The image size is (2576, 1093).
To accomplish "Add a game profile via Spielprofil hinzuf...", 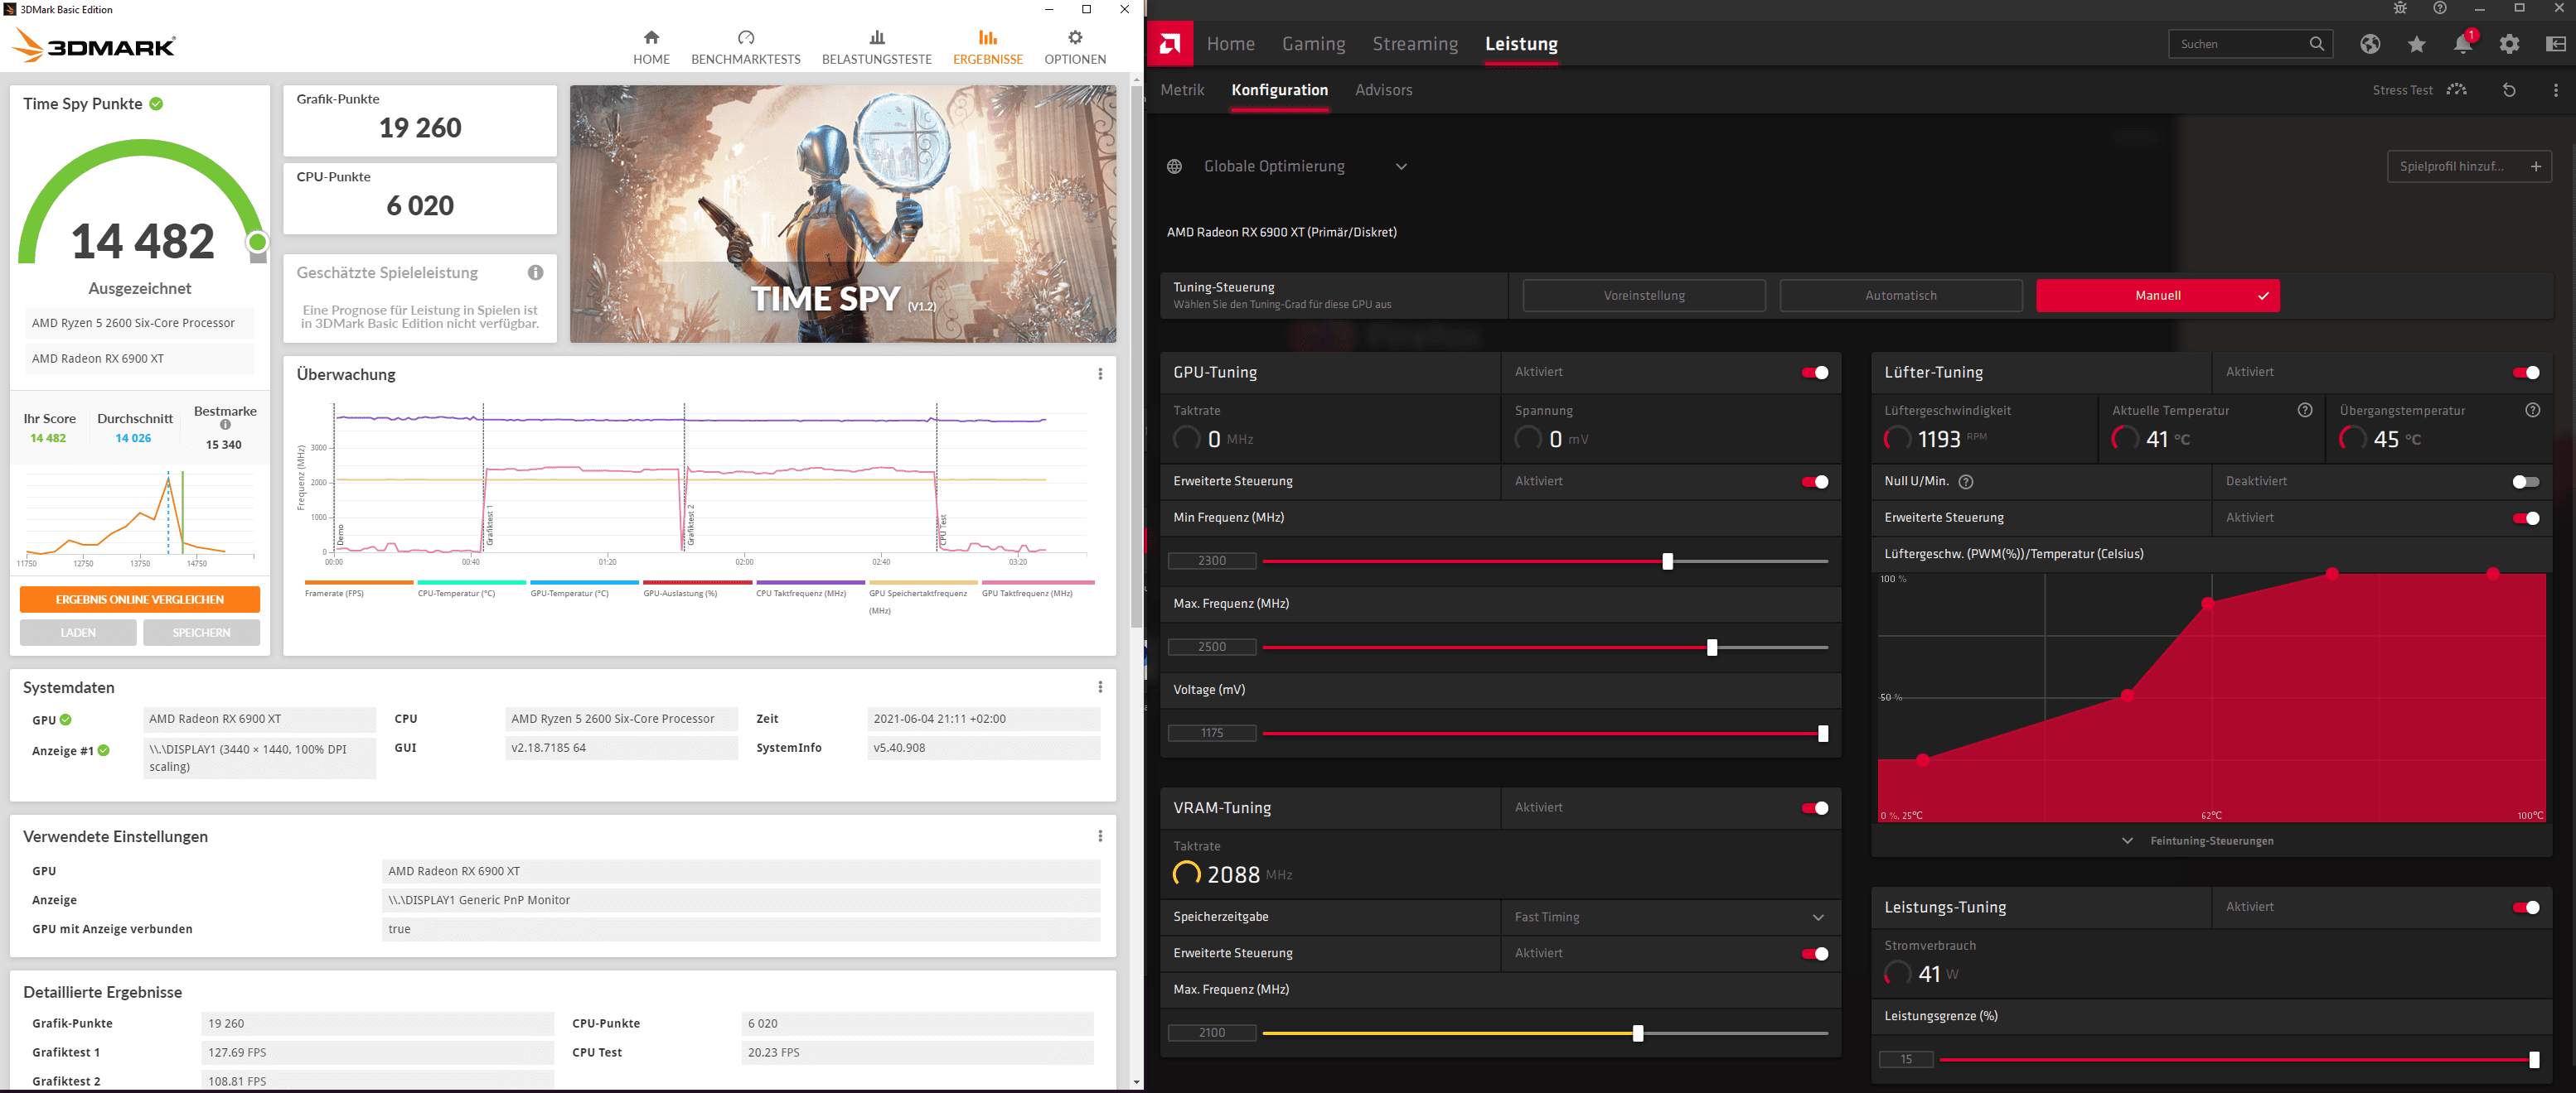I will [2469, 166].
